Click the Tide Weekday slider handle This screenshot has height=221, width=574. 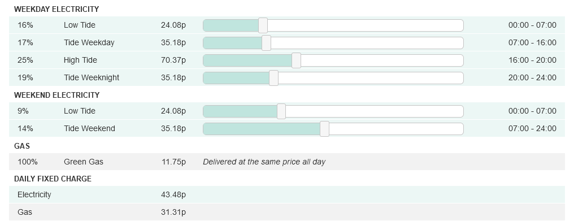tap(267, 43)
